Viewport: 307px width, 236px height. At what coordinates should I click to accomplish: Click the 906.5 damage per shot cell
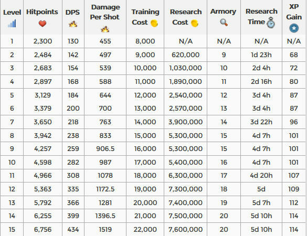[x=105, y=149]
